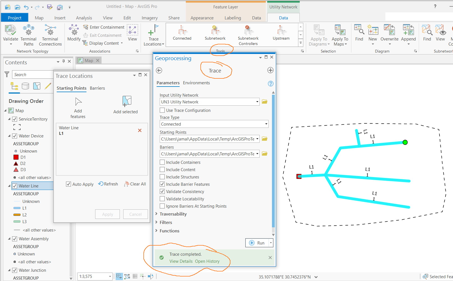The image size is (453, 281).
Task: Enable Include Containers
Action: tap(162, 162)
